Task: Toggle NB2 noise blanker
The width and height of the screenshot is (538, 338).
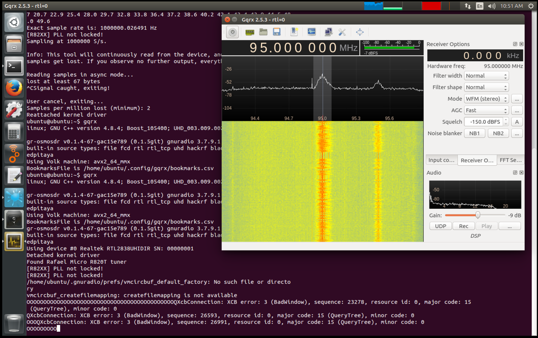Action: coord(498,133)
